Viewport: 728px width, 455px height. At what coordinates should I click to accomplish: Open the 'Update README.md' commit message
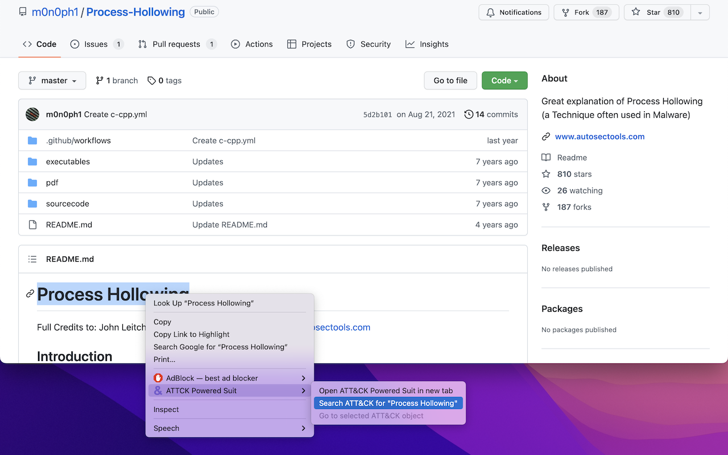point(230,225)
